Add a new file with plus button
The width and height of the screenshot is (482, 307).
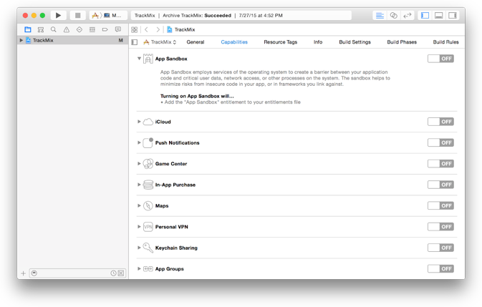[x=23, y=273]
